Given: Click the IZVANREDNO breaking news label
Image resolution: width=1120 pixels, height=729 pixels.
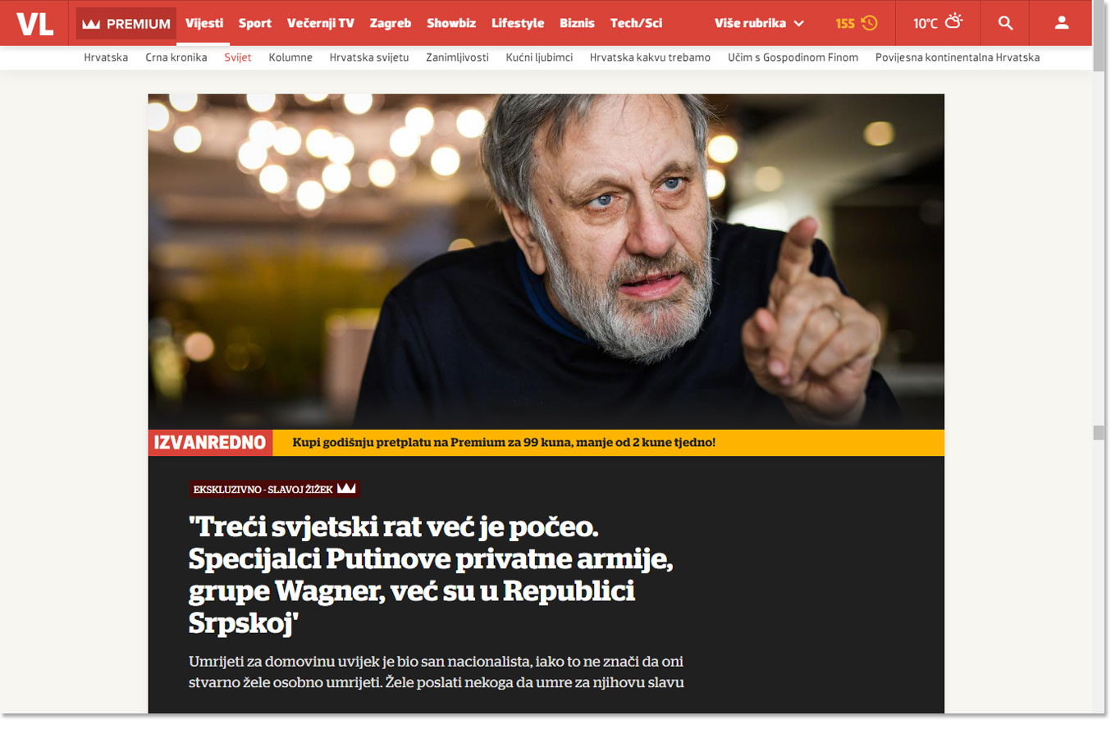Looking at the screenshot, I should pos(210,443).
